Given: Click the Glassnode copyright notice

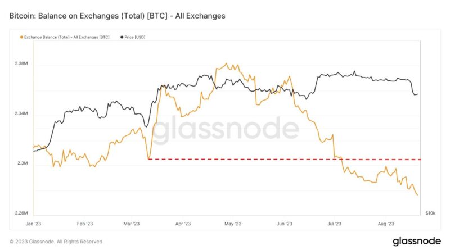Looking at the screenshot, I should (x=57, y=242).
